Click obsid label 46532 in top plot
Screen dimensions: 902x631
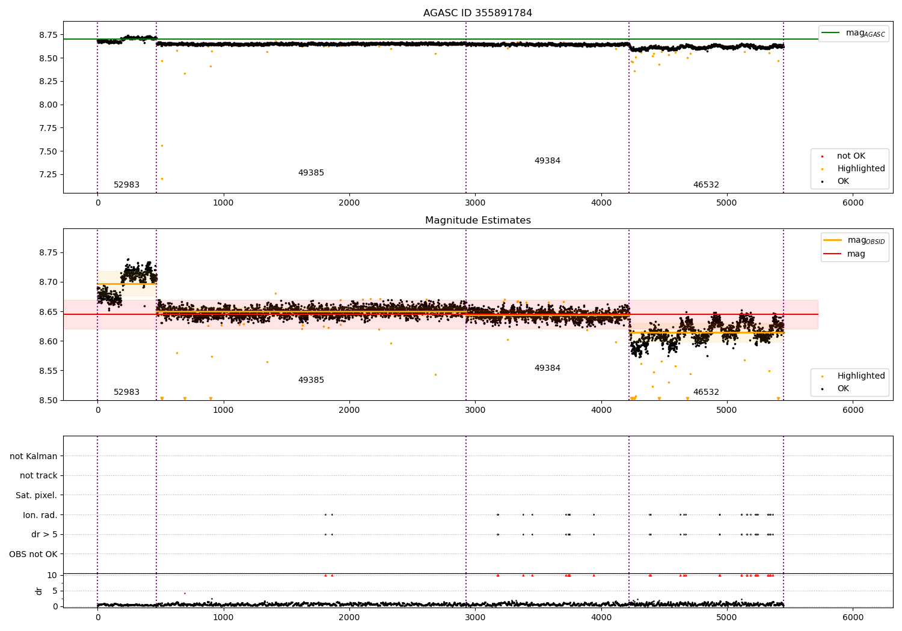coord(706,185)
